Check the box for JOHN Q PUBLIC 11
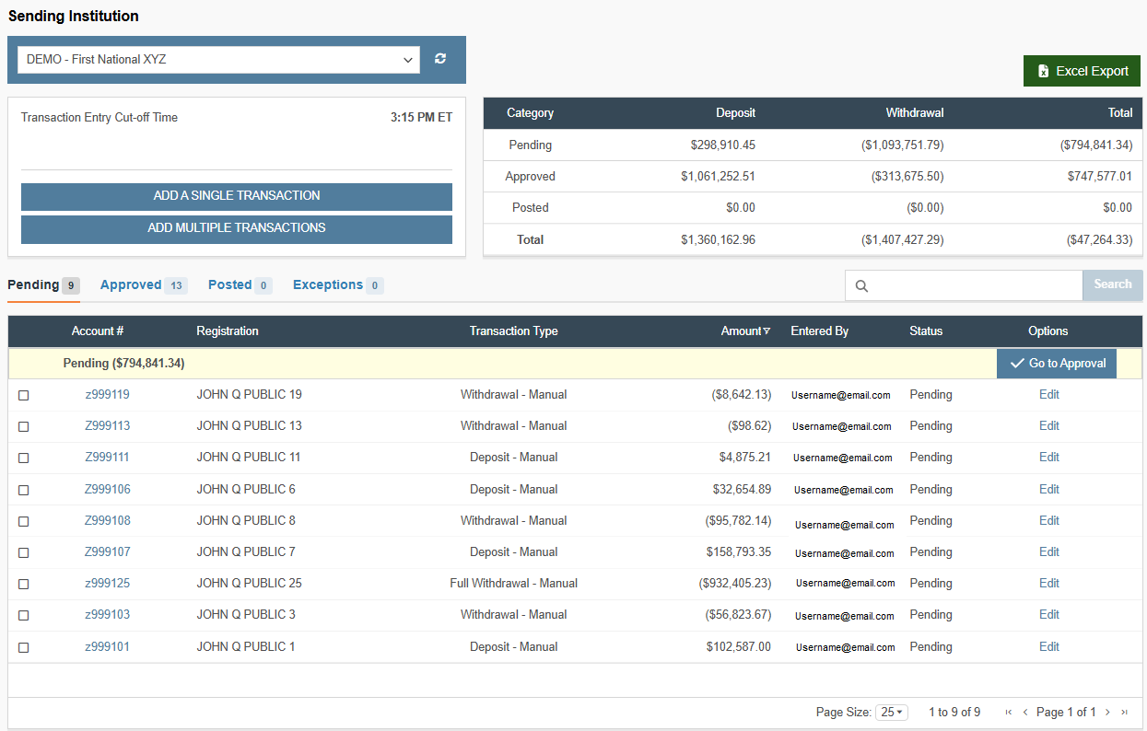1147x731 pixels. coord(24,458)
